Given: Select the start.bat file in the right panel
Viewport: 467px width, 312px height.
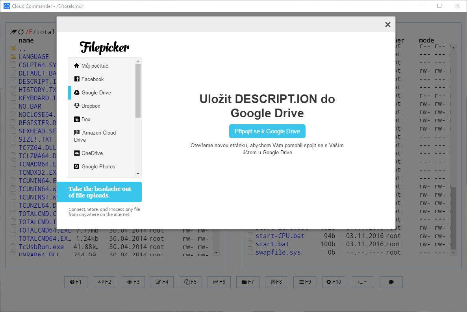Looking at the screenshot, I should (x=272, y=244).
